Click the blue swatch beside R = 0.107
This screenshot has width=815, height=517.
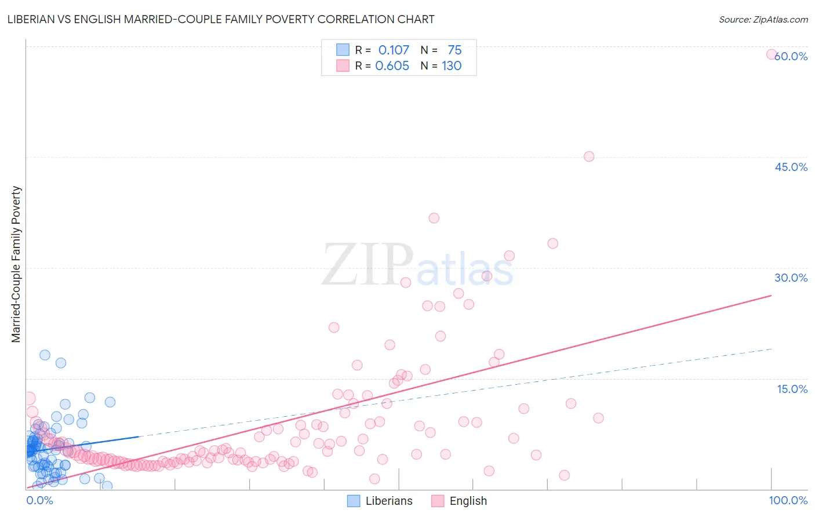[x=343, y=50]
